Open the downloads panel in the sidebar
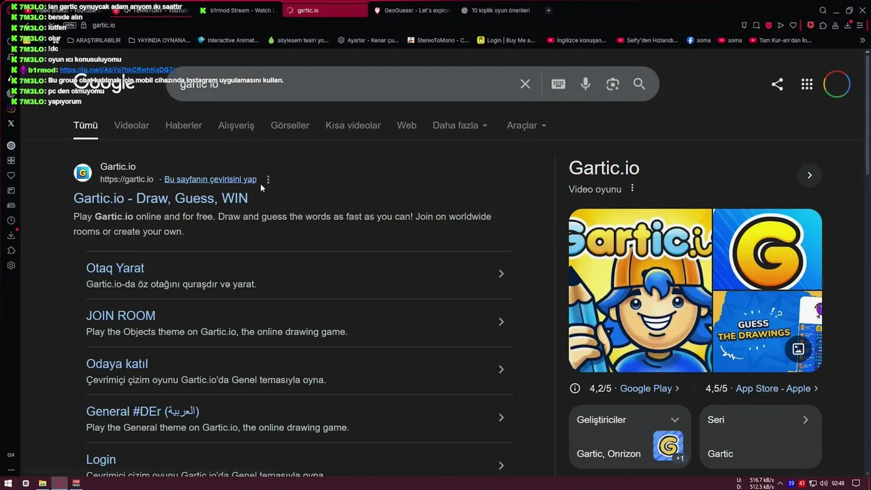871x490 pixels. click(x=11, y=235)
